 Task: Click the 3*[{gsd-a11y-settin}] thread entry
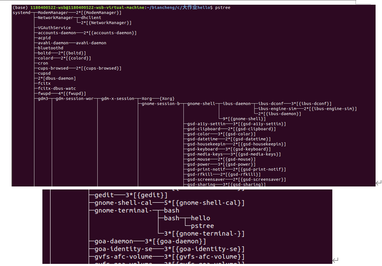pos(259,124)
